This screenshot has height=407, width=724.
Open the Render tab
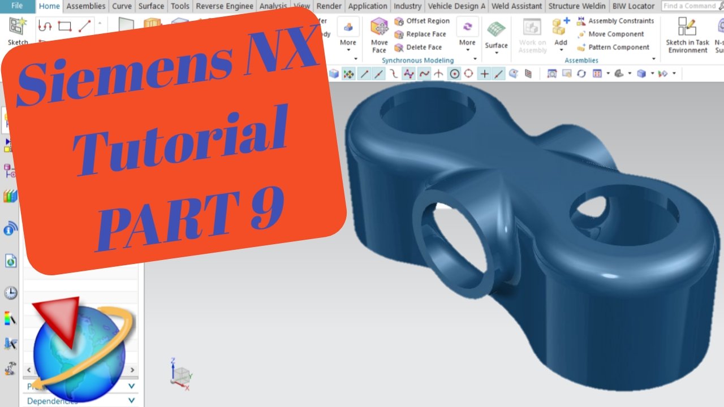coord(329,6)
